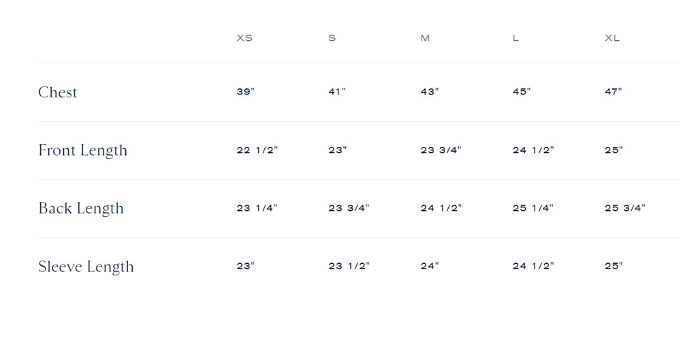Select the Sleeve Length row label

(86, 267)
